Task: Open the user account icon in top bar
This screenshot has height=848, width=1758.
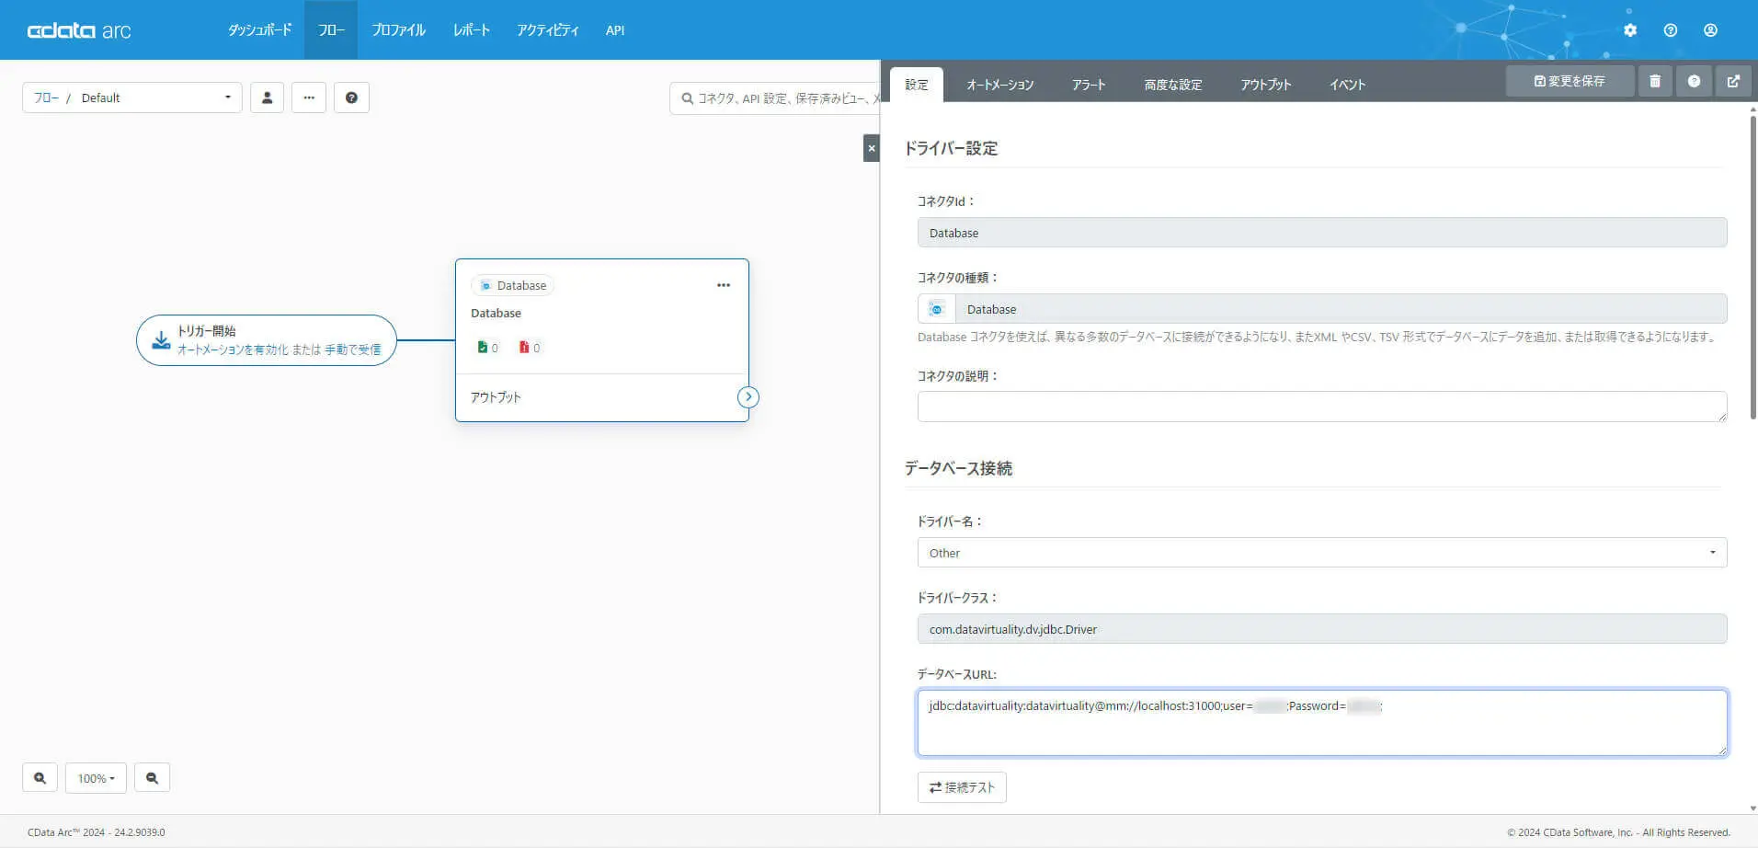Action: (x=1710, y=30)
